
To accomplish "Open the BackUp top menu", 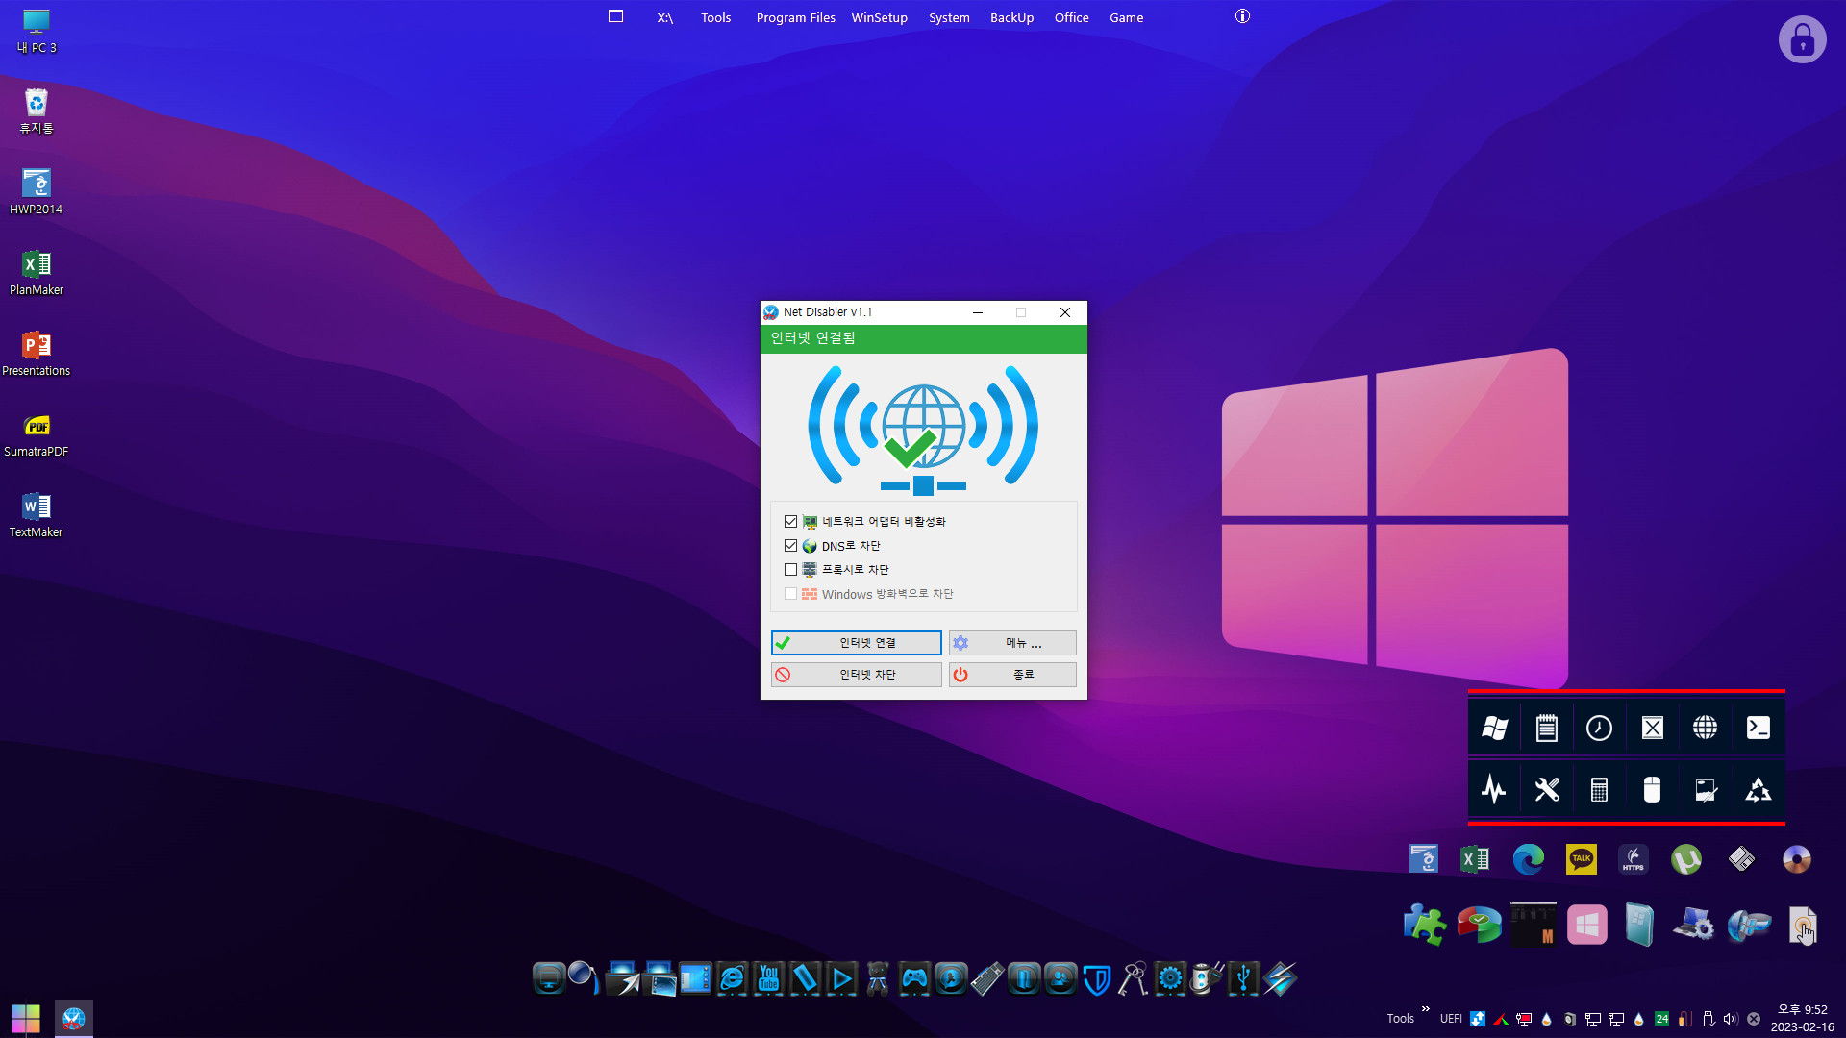I will [1011, 17].
